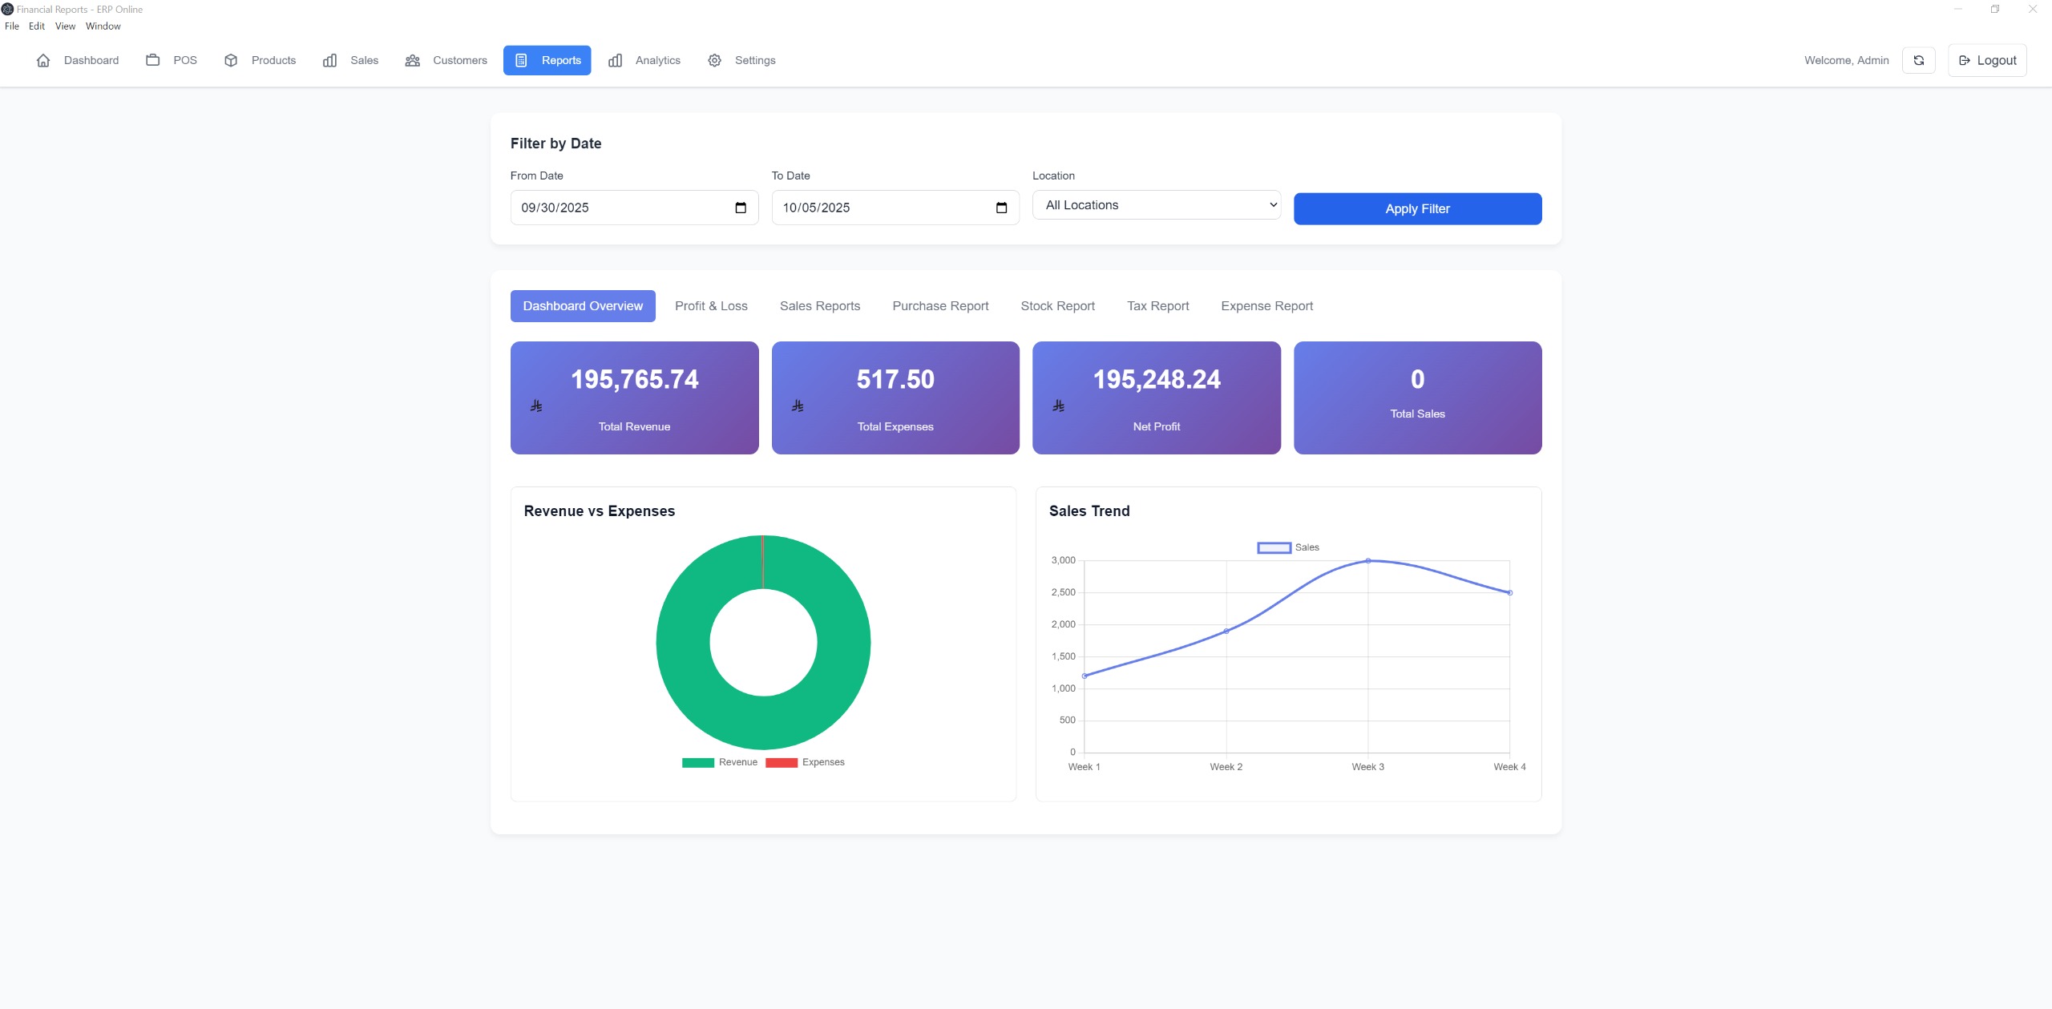2052x1009 pixels.
Task: Expand the All Locations dropdown
Action: pos(1156,205)
